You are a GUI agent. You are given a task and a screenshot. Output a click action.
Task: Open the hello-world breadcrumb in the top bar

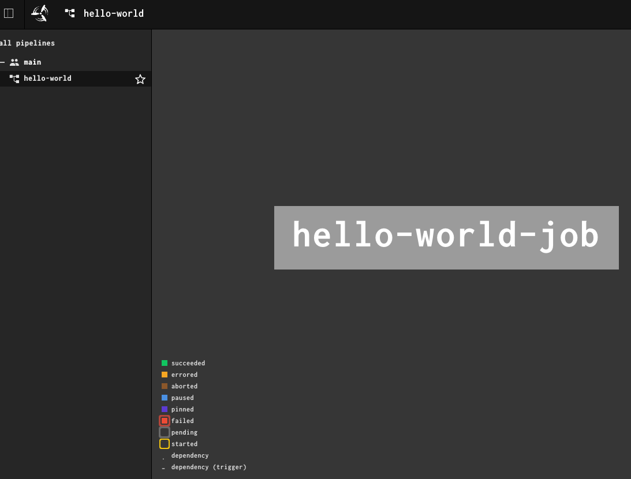pyautogui.click(x=113, y=13)
